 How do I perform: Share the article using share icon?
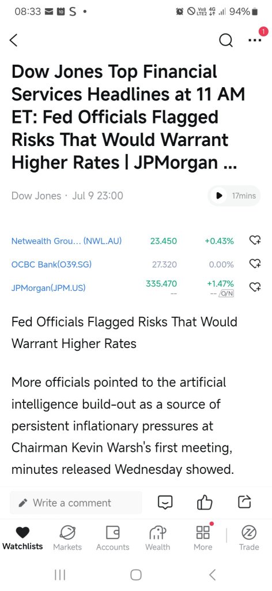coord(244,502)
